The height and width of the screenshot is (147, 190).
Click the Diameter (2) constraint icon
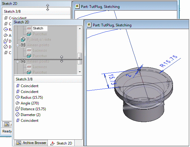pos(18,115)
